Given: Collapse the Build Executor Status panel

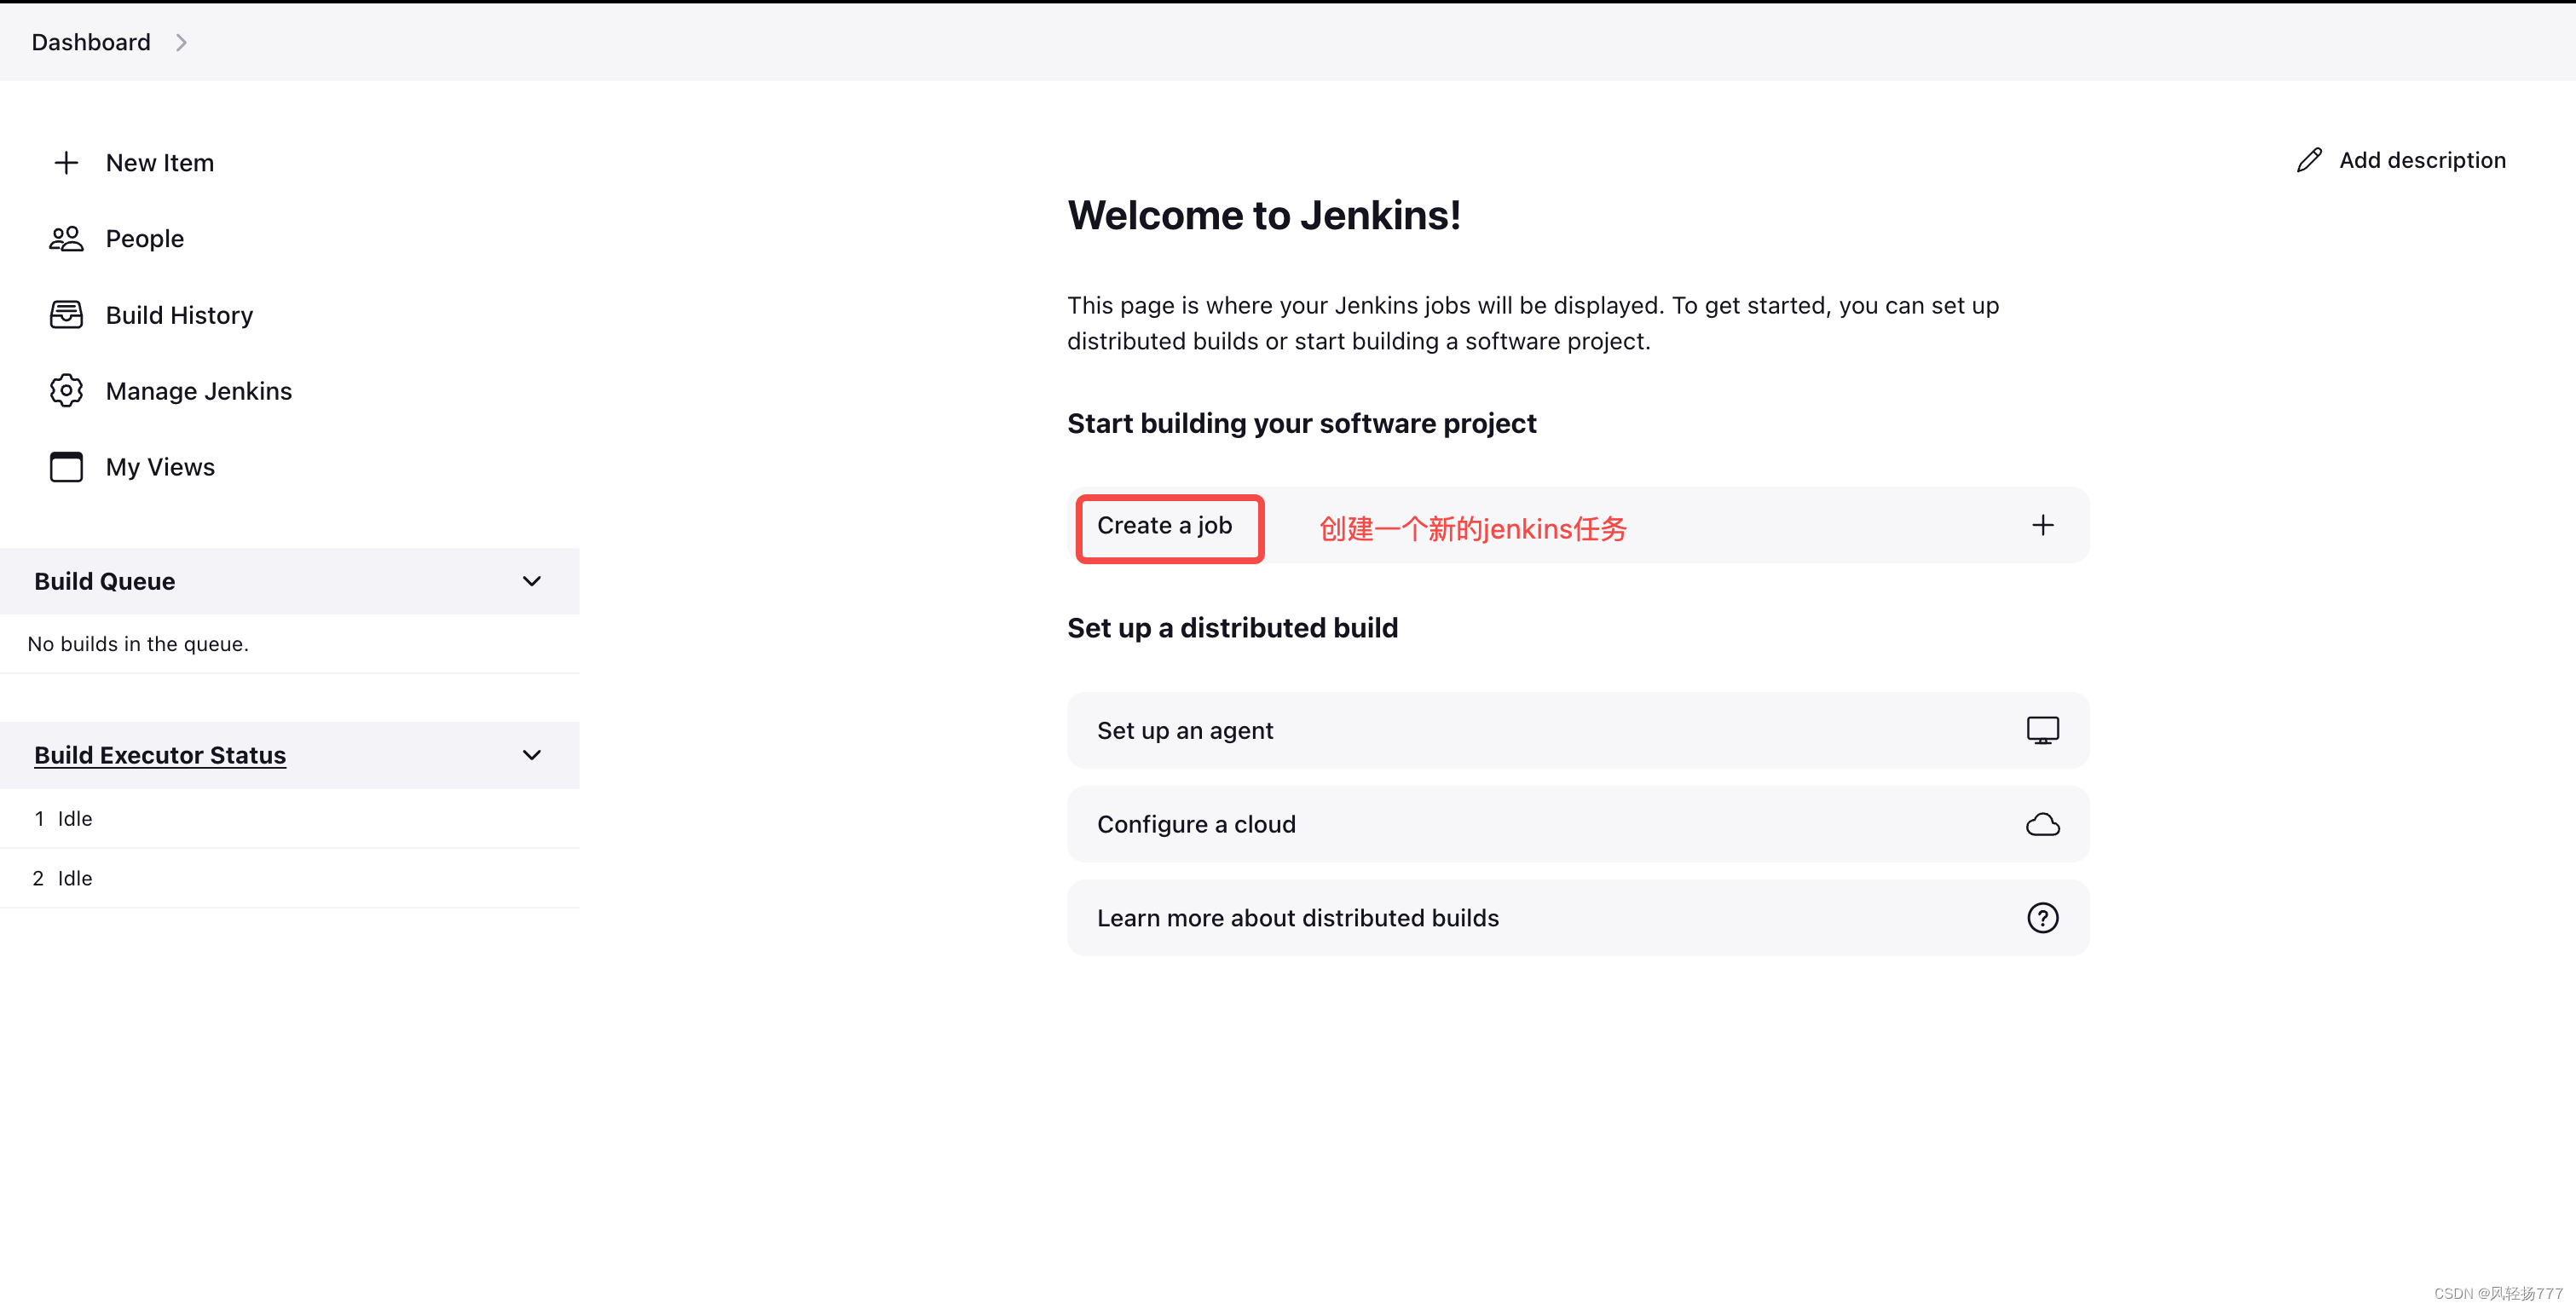Looking at the screenshot, I should click(x=532, y=755).
